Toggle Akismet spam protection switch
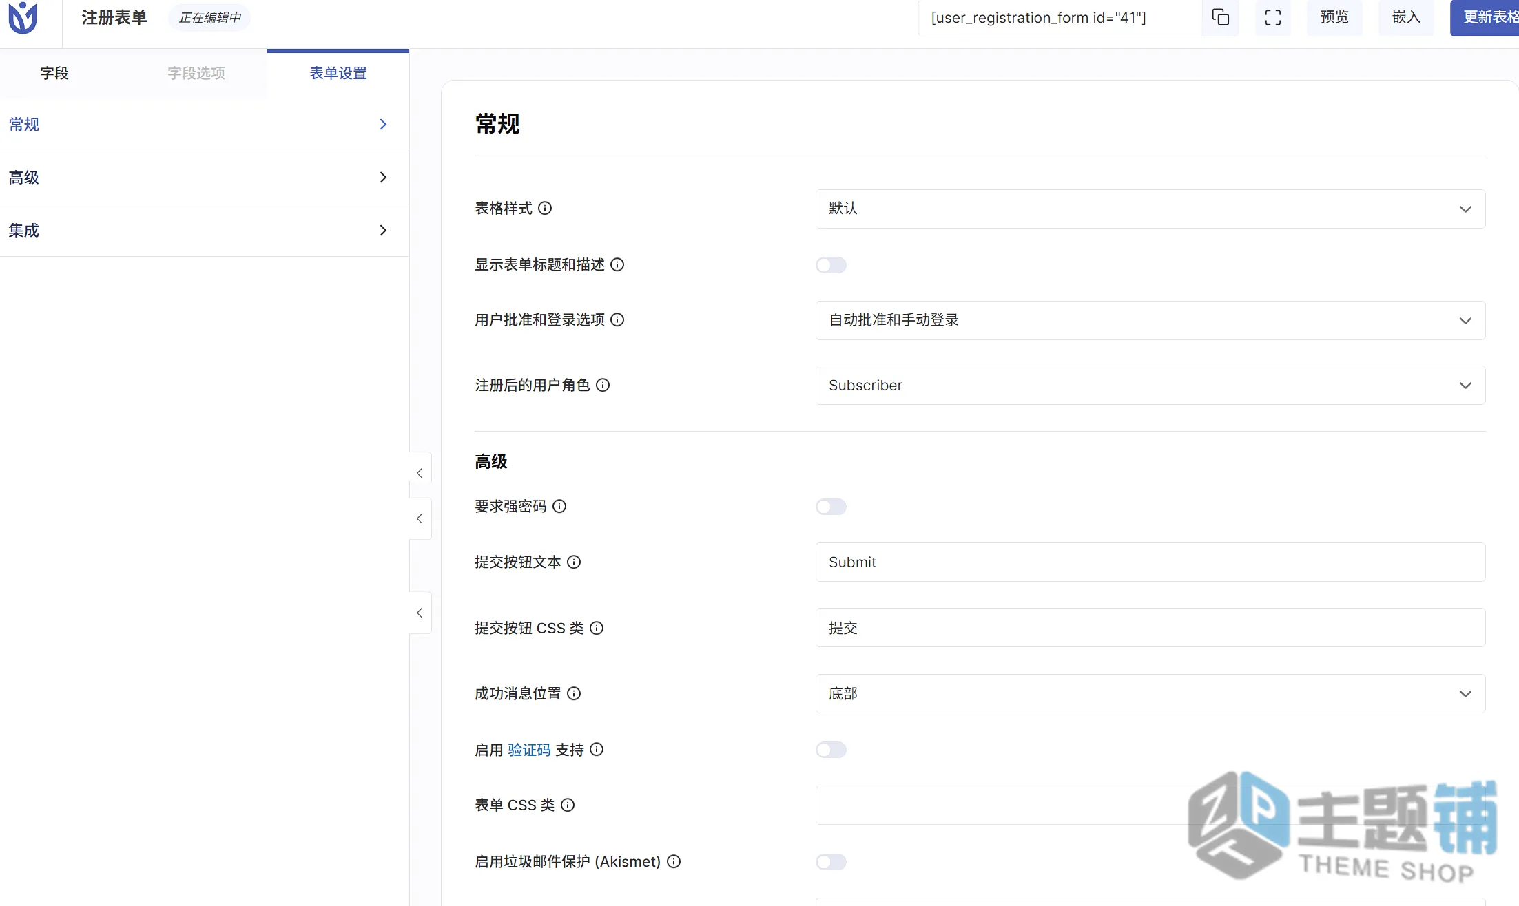Screen dimensions: 1519x906 pyautogui.click(x=831, y=862)
